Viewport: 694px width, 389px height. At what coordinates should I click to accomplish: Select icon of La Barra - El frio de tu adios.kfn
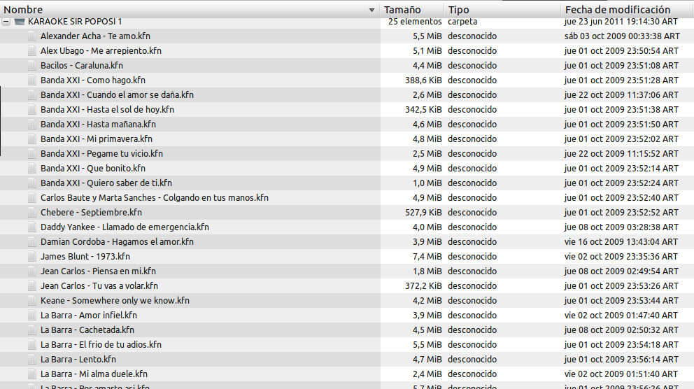[x=32, y=345]
